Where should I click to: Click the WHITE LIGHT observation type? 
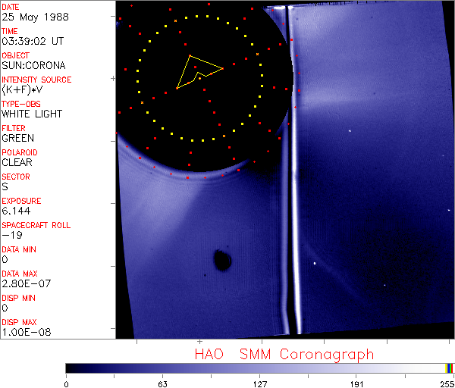click(31, 114)
